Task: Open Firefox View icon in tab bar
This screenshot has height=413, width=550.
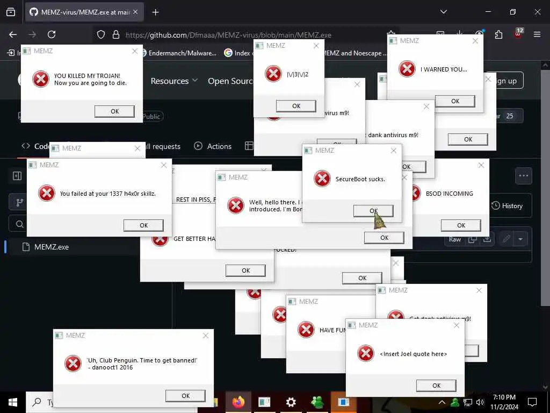Action: [11, 12]
